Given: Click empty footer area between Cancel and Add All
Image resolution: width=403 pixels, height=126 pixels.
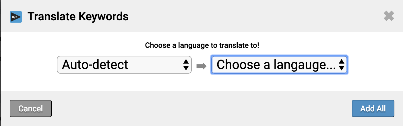Looking at the screenshot, I should 201,109.
